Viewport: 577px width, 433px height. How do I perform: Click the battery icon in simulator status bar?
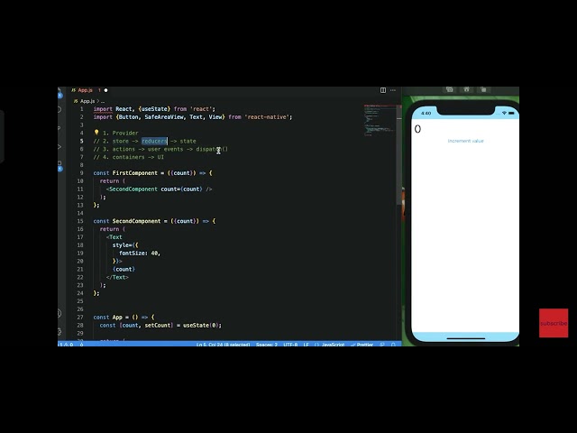(x=511, y=113)
